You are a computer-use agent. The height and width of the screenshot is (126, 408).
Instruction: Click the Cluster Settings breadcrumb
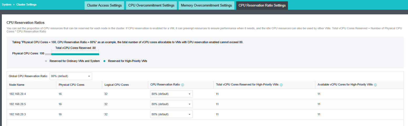point(27,4)
